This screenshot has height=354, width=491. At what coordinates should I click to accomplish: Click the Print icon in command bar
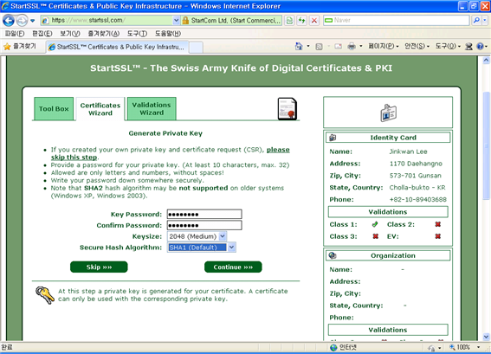tap(352, 47)
